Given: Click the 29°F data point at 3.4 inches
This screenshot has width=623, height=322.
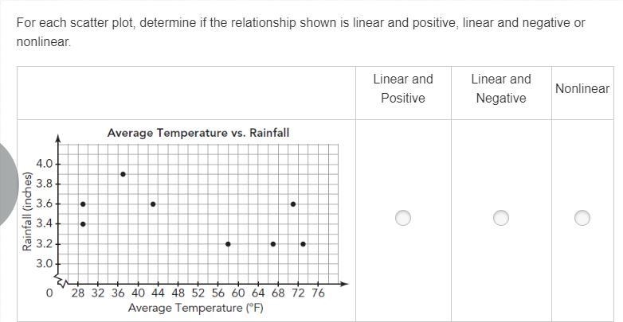Looking at the screenshot, I should tap(83, 224).
